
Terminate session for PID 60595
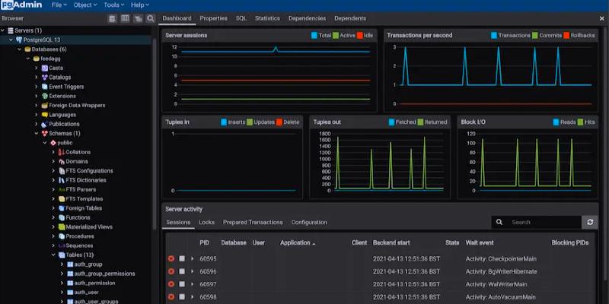tap(171, 258)
